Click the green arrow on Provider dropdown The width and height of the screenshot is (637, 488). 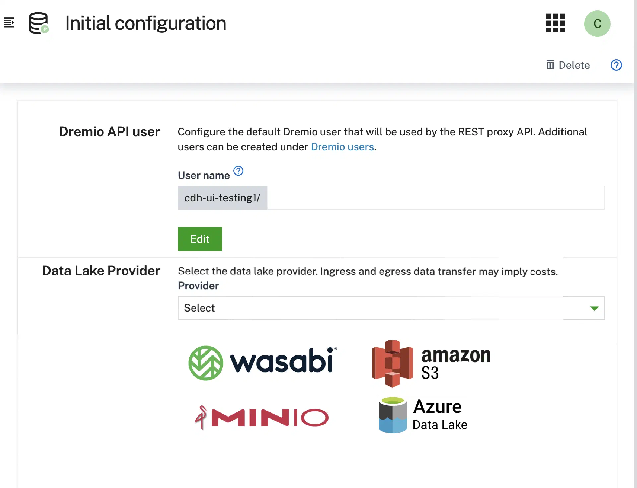click(594, 308)
